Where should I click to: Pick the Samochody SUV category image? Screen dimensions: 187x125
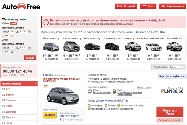[174, 47]
